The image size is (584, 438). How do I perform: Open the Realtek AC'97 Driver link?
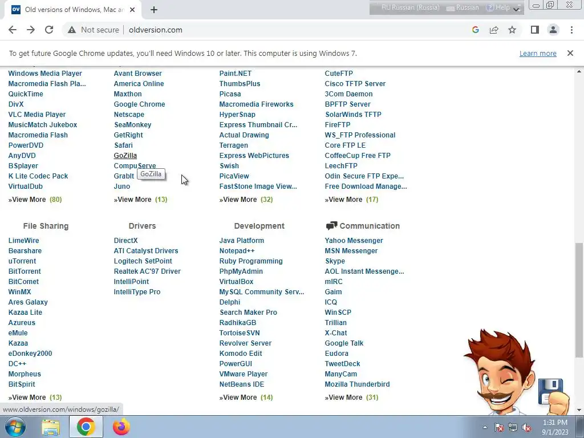pyautogui.click(x=147, y=271)
